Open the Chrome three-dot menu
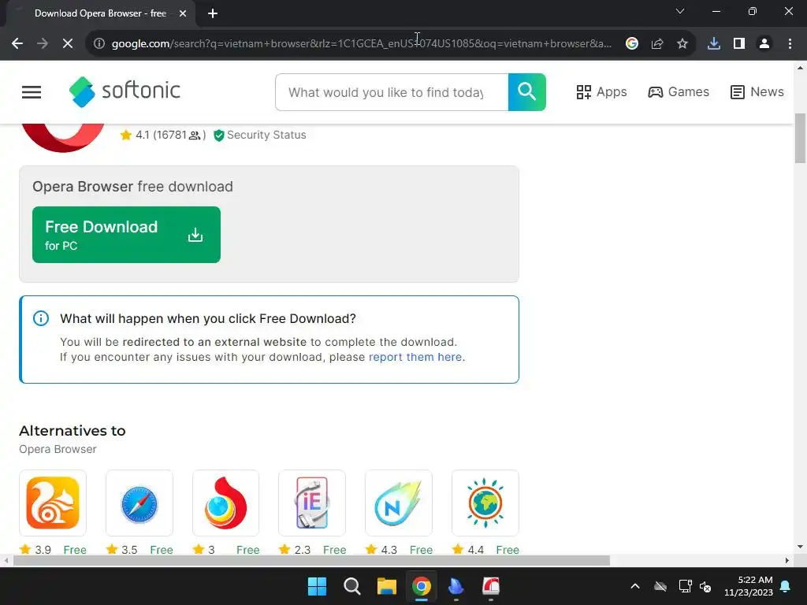 (x=790, y=44)
